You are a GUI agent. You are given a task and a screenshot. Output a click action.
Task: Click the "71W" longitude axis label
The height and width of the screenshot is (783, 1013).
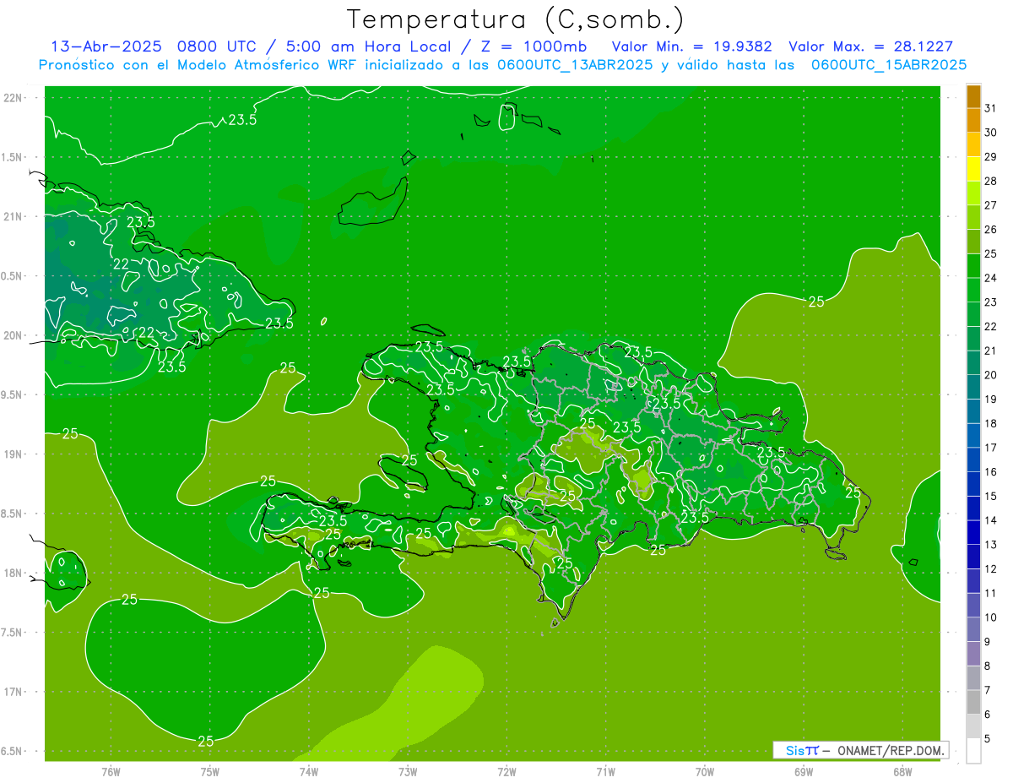(605, 772)
